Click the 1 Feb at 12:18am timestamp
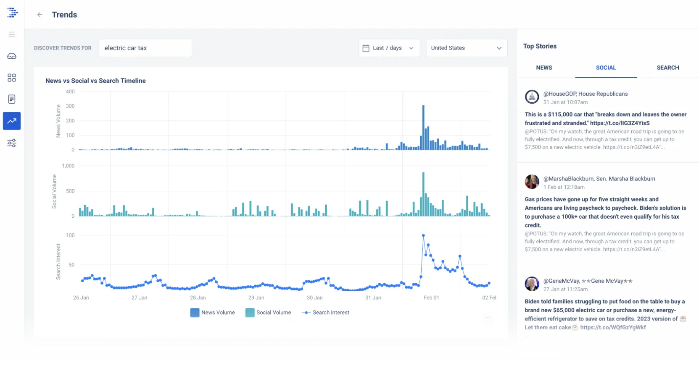 coord(564,187)
